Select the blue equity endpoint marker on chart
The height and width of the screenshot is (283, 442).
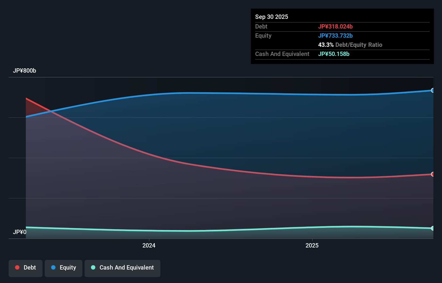433,90
